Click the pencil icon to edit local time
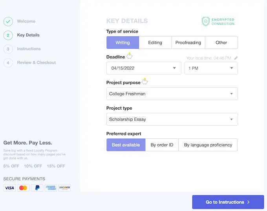267x211 pixels. tap(236, 58)
